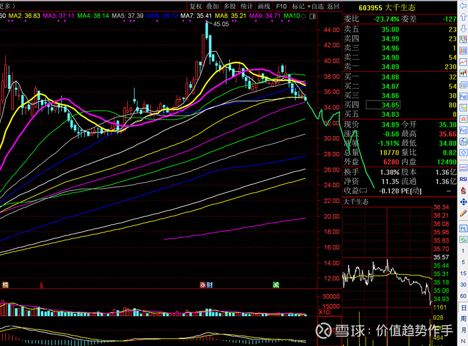Click the MA5: 37.39 indicator label
This screenshot has width=468, height=346.
pos(128,16)
